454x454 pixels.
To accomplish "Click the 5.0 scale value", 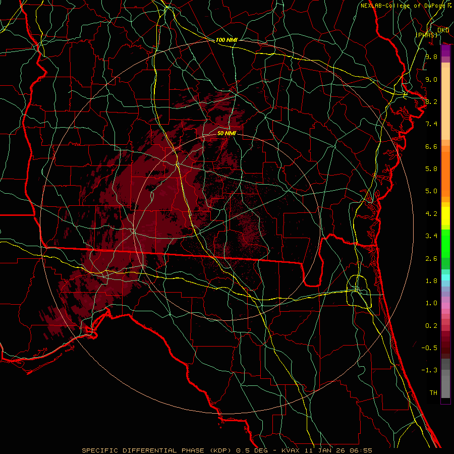I will (431, 191).
